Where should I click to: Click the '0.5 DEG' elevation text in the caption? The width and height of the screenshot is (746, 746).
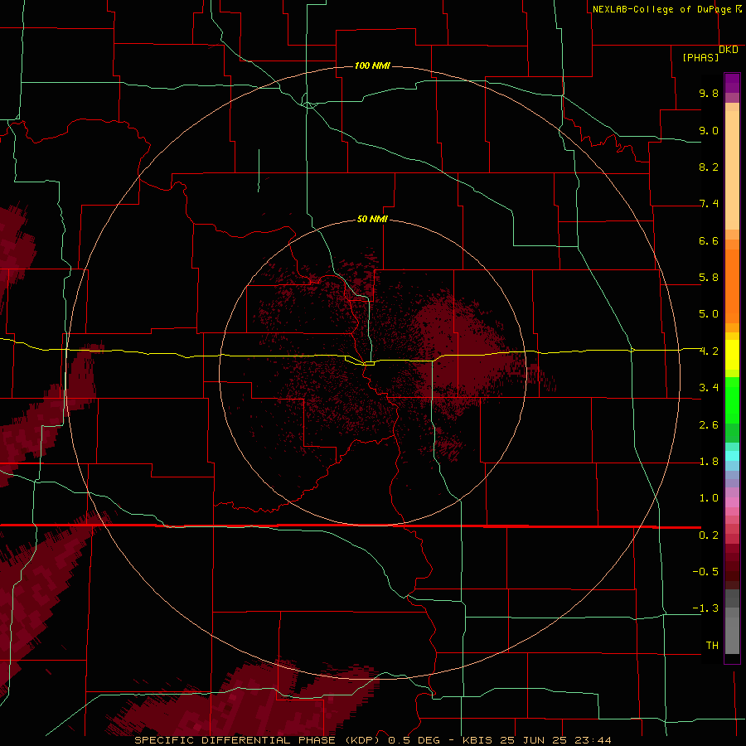[x=414, y=740]
